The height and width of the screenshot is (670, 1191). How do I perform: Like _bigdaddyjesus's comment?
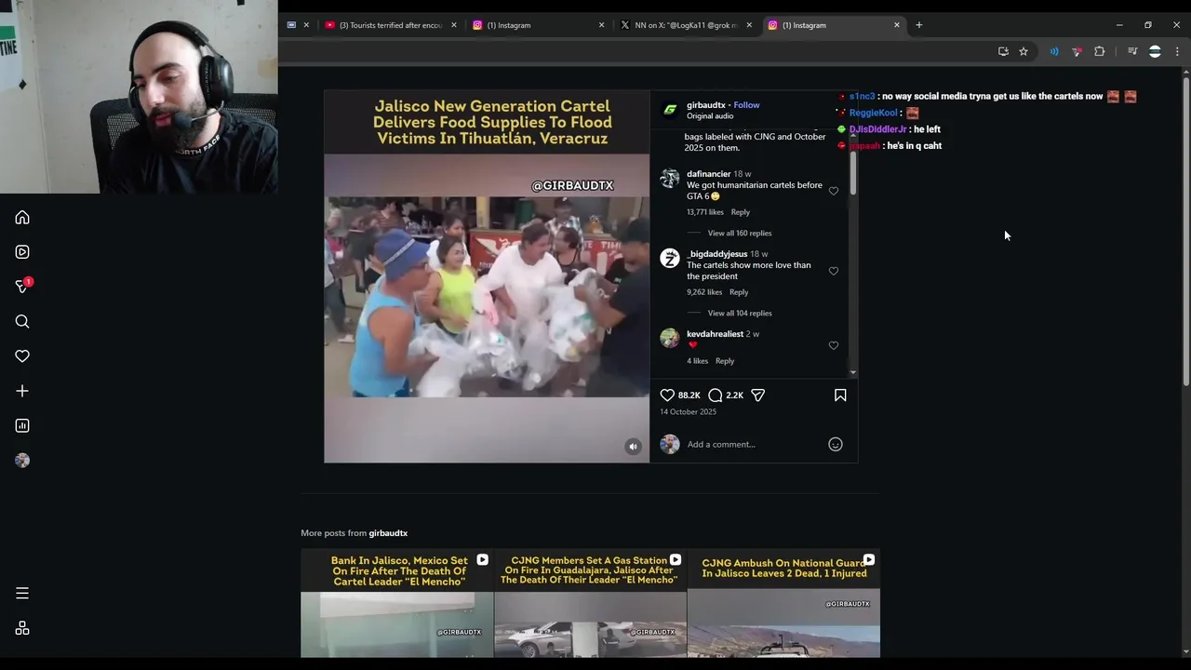point(834,271)
